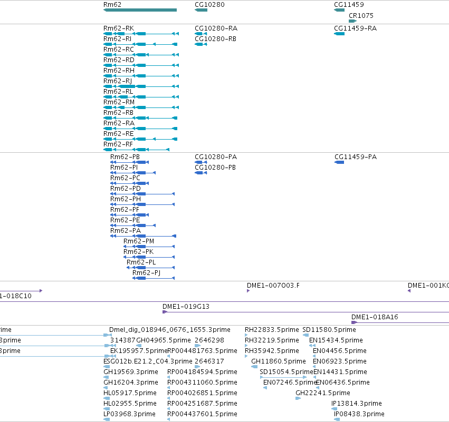
Task: Click the Rm62-PJ protein label
Action: pos(146,273)
